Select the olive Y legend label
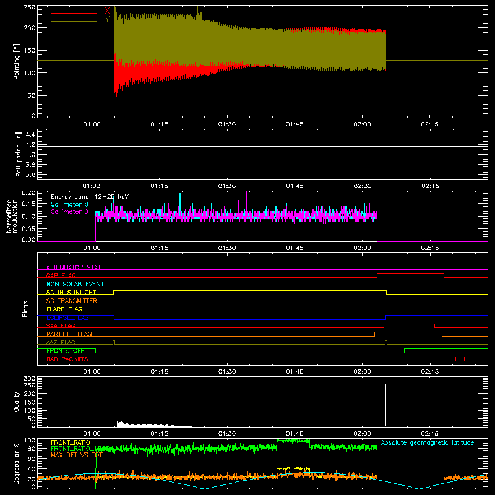The image size is (495, 495). pyautogui.click(x=107, y=19)
